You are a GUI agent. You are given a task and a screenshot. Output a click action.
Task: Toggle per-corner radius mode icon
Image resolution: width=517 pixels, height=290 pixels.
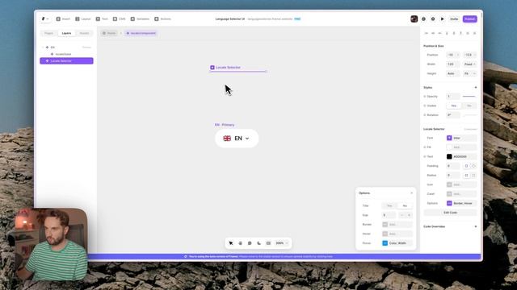474,176
